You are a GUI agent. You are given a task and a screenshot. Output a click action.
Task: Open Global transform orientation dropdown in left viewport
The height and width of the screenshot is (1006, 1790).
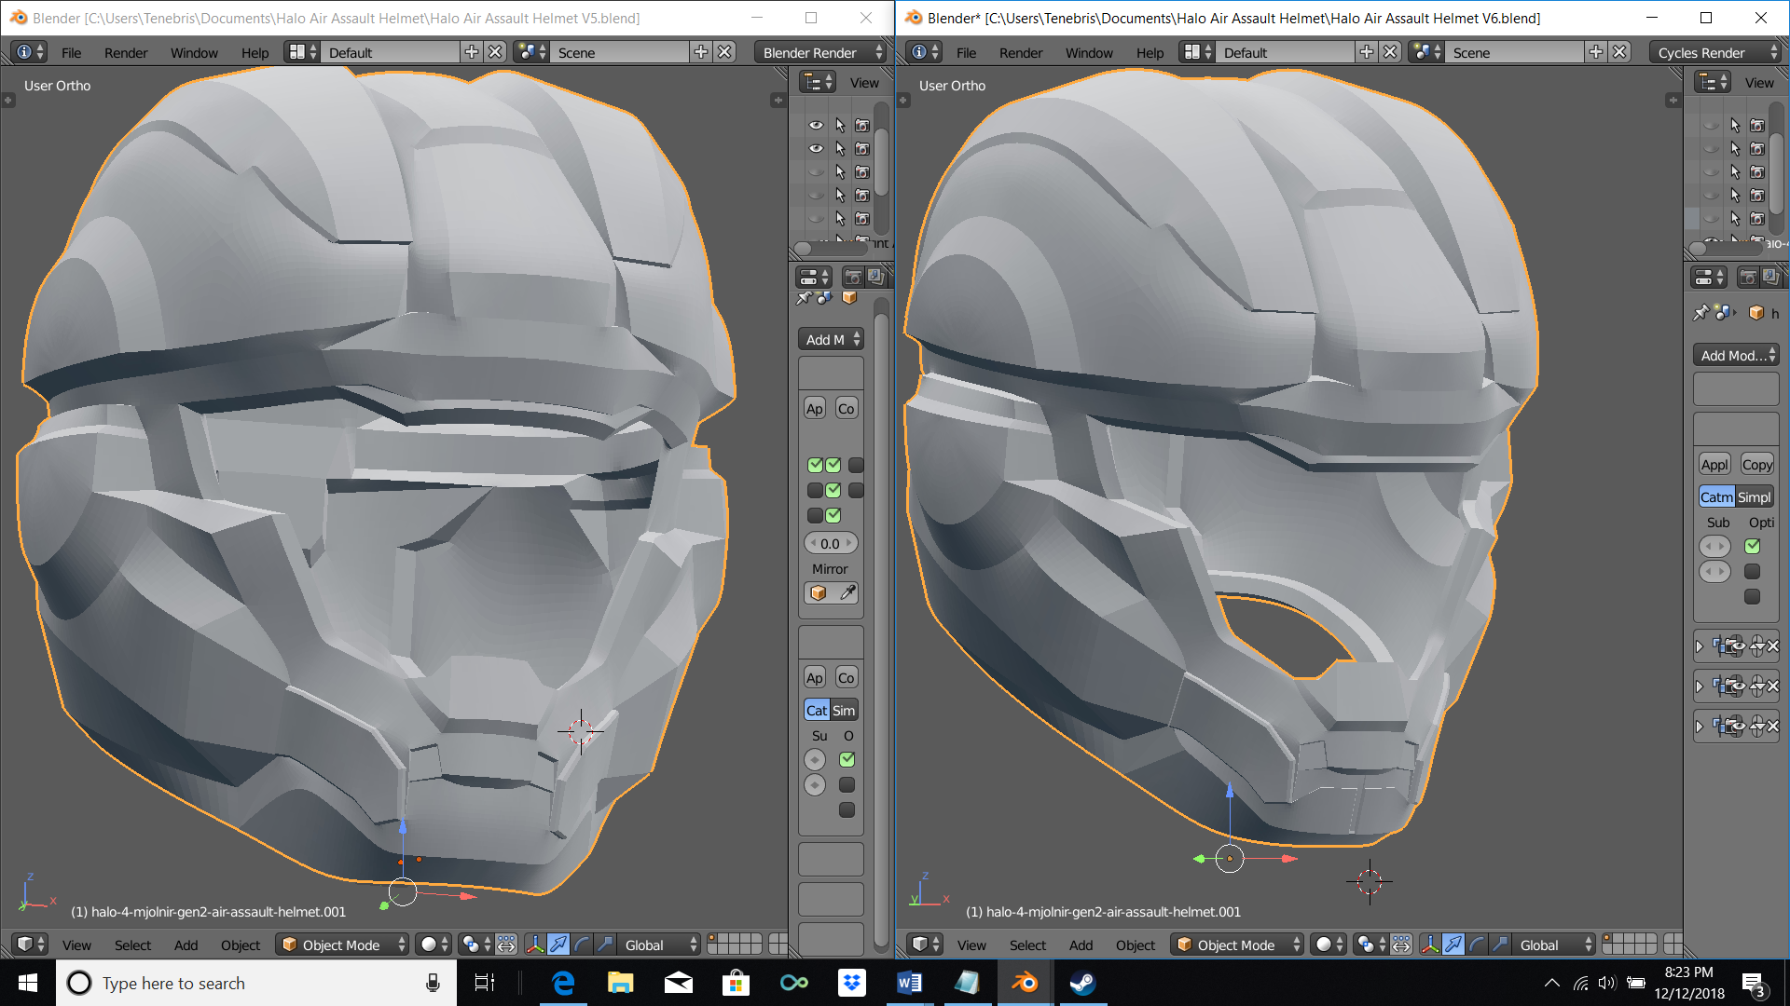pyautogui.click(x=660, y=945)
